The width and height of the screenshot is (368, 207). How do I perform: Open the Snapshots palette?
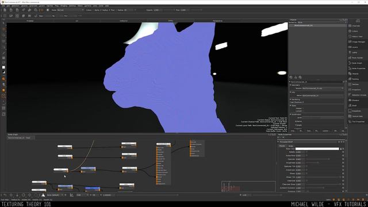[x=356, y=111]
